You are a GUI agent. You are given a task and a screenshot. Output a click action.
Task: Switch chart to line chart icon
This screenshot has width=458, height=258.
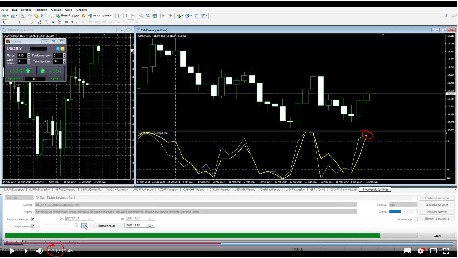tap(133, 16)
